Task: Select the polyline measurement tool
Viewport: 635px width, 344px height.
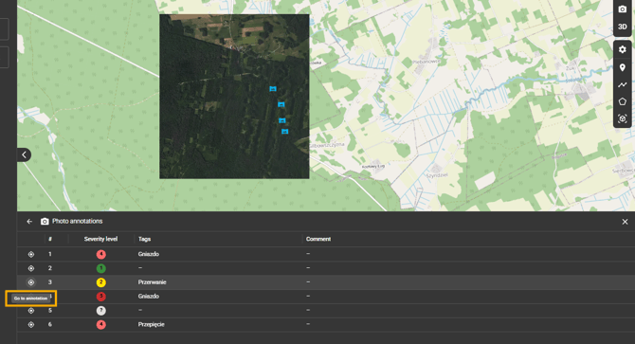Action: (623, 84)
